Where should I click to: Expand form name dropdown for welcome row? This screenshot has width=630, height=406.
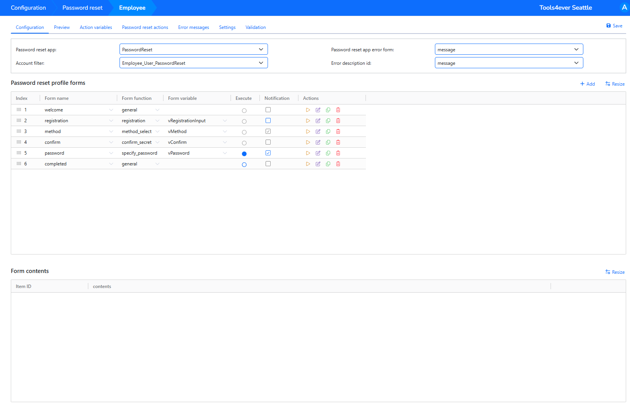(x=111, y=110)
